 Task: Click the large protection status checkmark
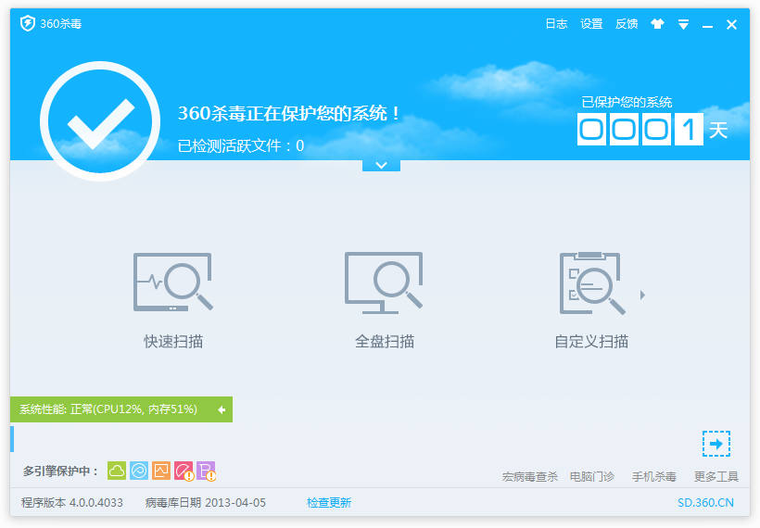[100, 121]
